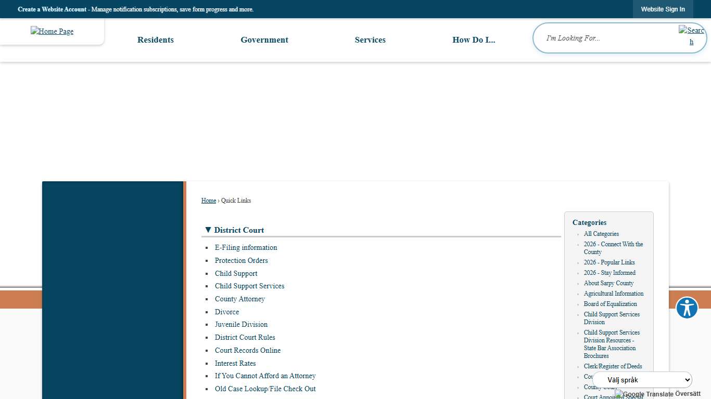Type in the I'm Looking For search field

point(606,38)
